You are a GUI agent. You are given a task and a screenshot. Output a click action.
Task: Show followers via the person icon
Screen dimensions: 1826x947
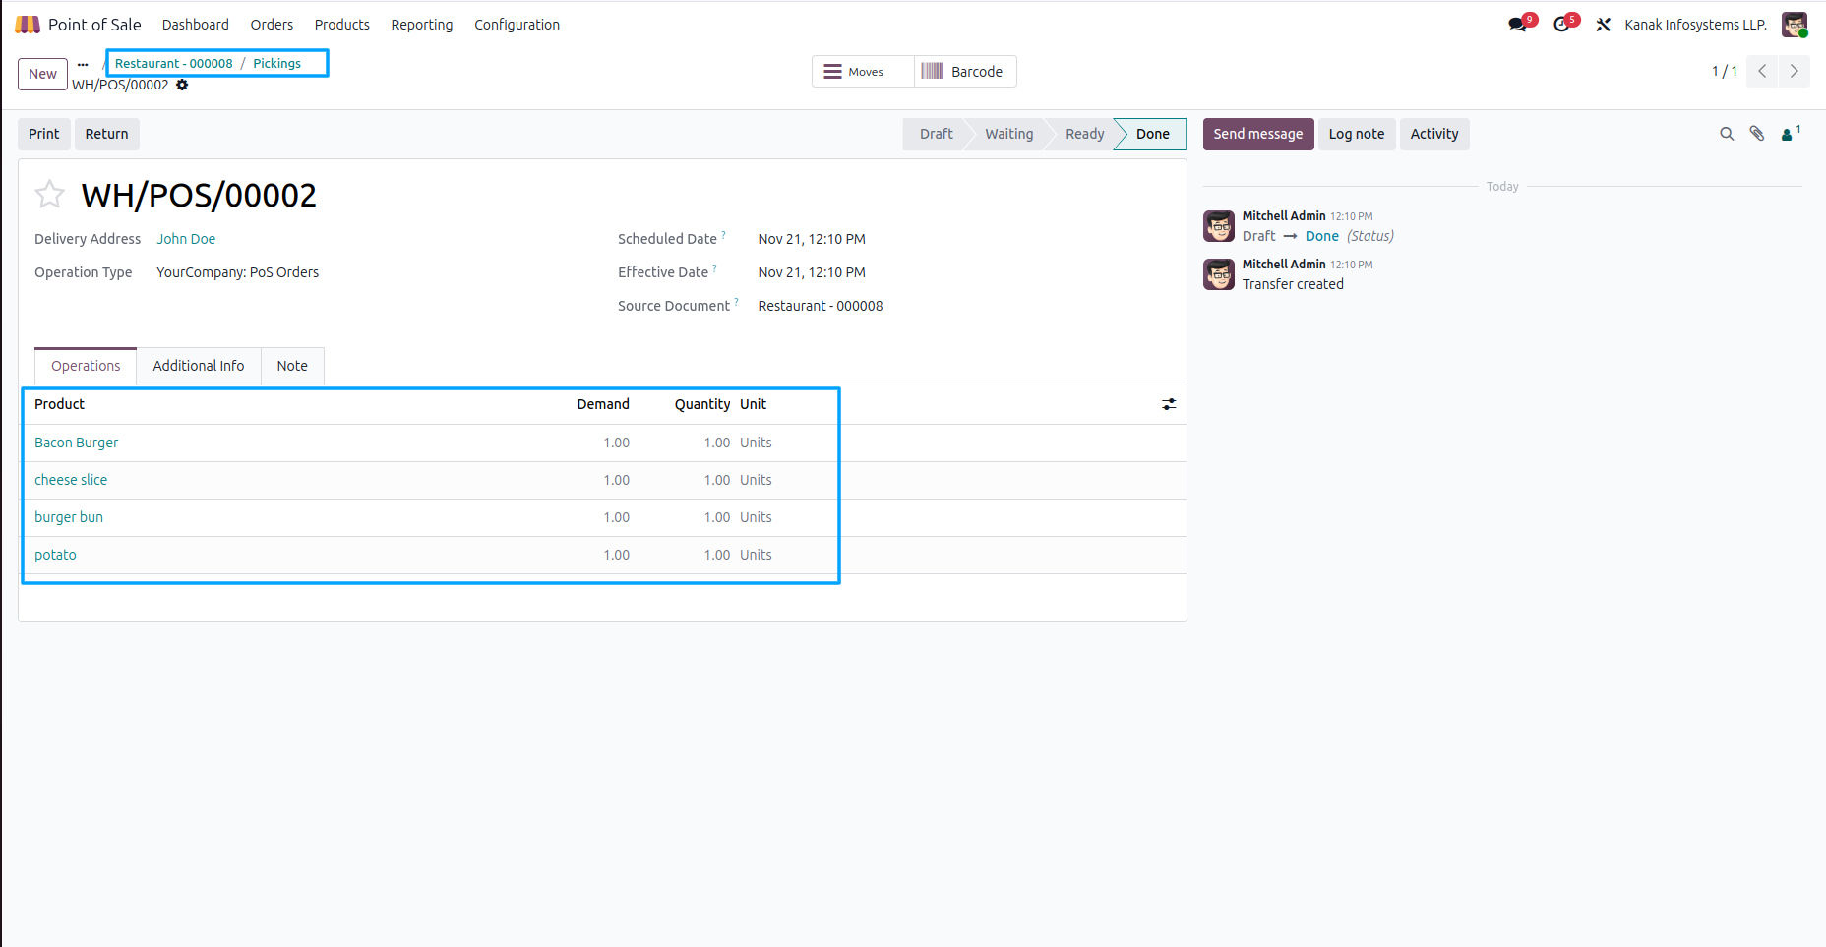pyautogui.click(x=1788, y=134)
